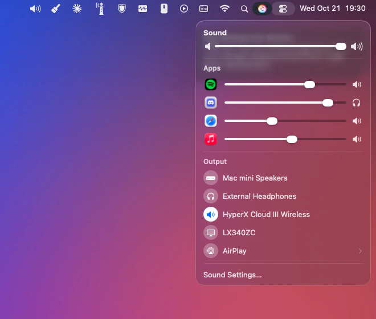
Task: Open the Wi-Fi menu
Action: pos(224,9)
